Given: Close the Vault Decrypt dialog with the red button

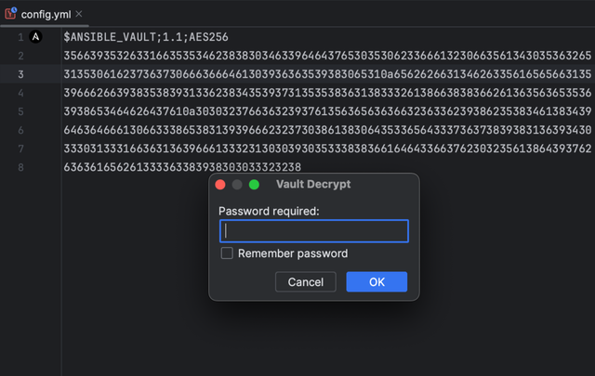Looking at the screenshot, I should (x=220, y=185).
